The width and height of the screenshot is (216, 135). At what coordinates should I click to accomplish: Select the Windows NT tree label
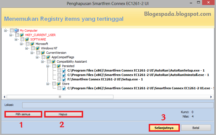click(x=49, y=48)
